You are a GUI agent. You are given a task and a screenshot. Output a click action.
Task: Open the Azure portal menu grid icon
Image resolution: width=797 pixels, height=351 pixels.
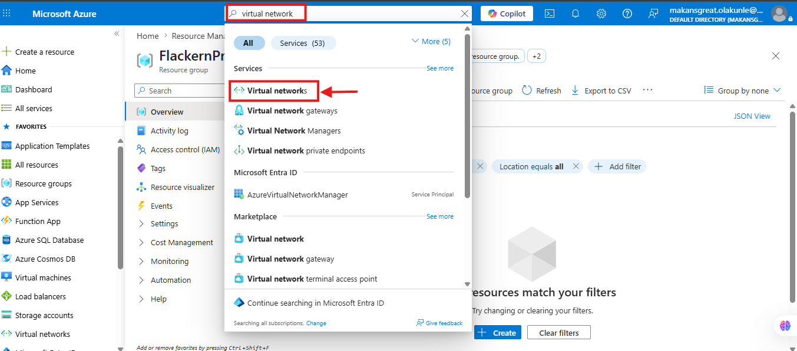6,14
